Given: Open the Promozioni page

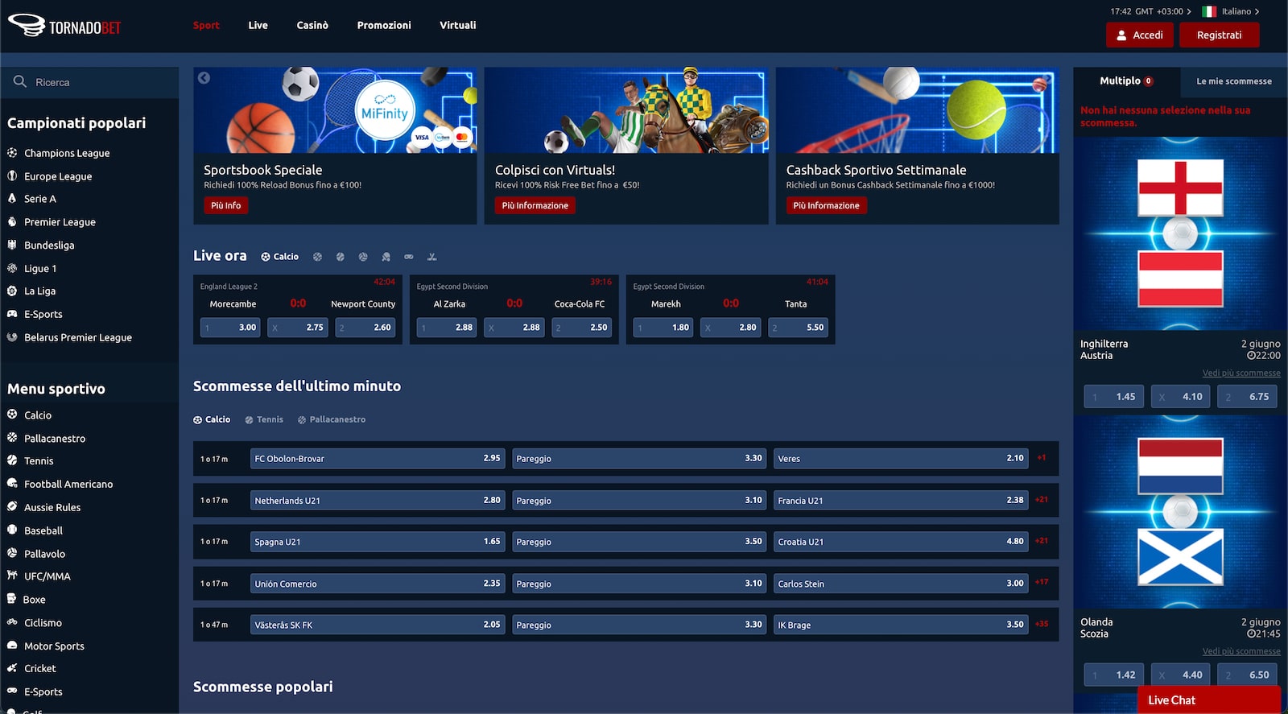Looking at the screenshot, I should pyautogui.click(x=384, y=25).
